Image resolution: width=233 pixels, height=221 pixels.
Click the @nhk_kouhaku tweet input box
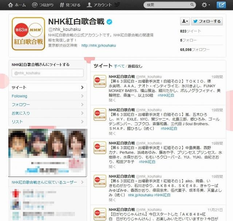tap(48, 73)
